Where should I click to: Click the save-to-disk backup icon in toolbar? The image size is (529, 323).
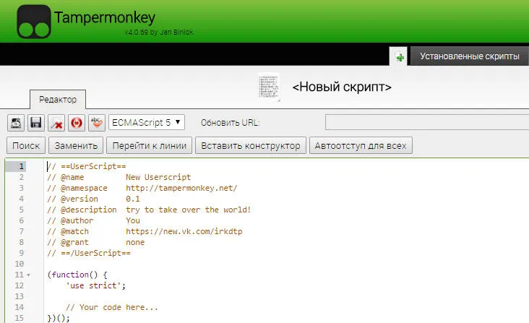click(x=16, y=123)
